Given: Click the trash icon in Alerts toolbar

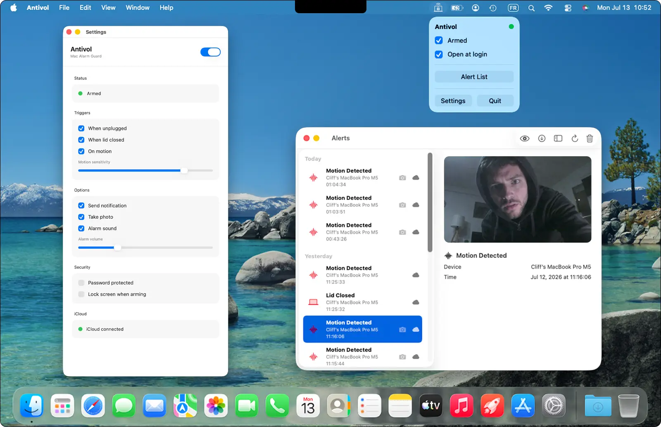Looking at the screenshot, I should 590,138.
